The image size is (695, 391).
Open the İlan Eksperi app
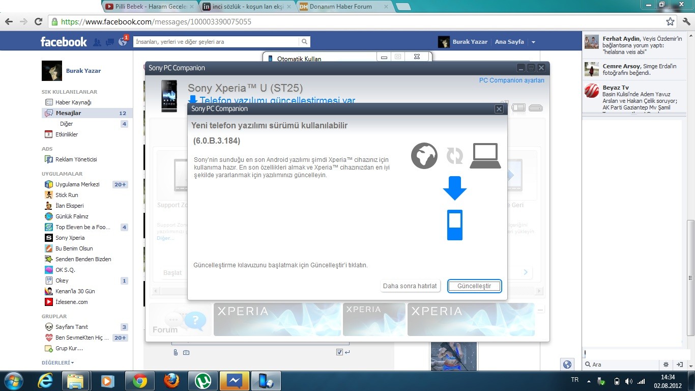tap(69, 206)
